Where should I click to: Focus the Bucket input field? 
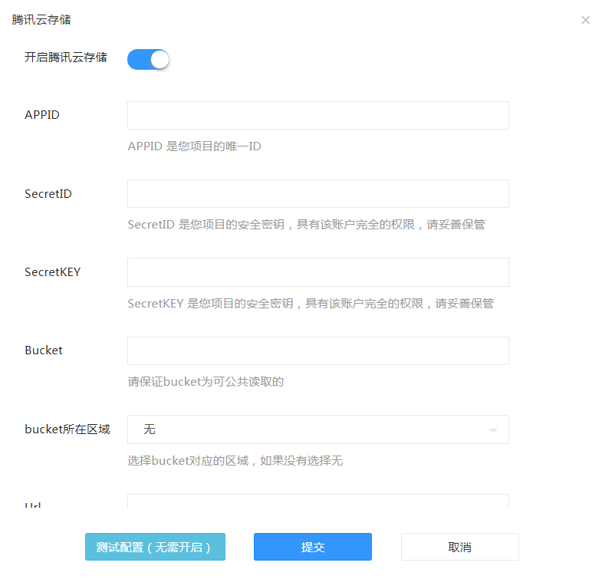(318, 350)
